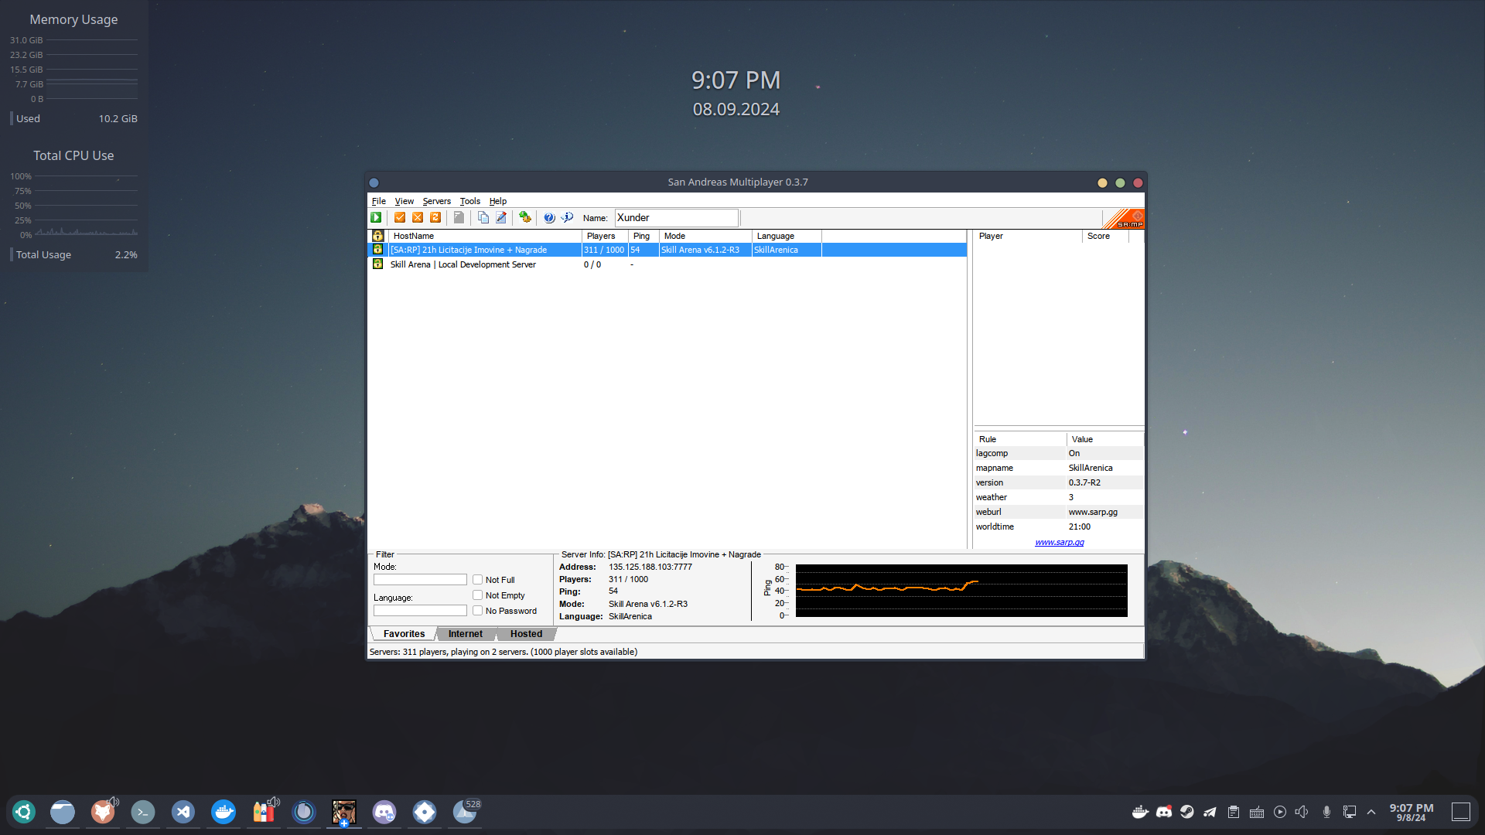Enable the Not Full filter checkbox

point(478,580)
